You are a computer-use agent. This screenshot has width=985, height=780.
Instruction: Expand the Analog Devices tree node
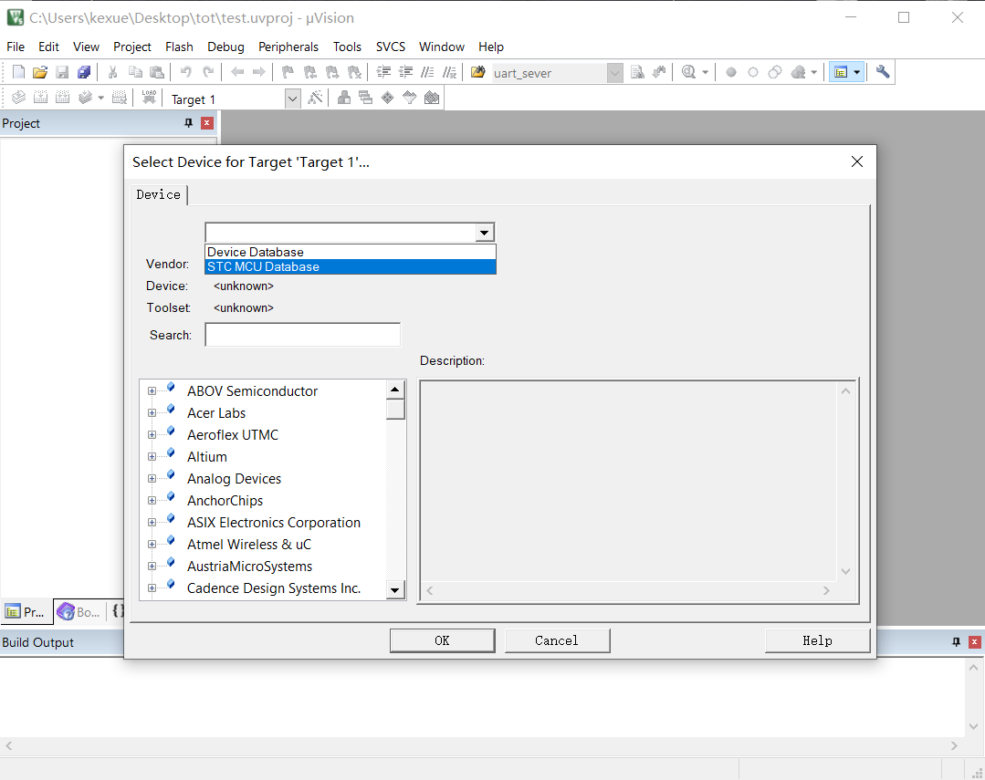click(152, 479)
